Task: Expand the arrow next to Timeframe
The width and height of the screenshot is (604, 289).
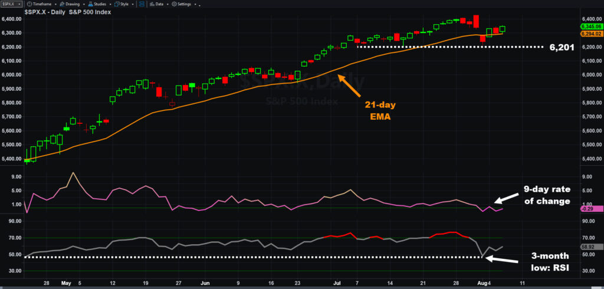Action: 55,4
